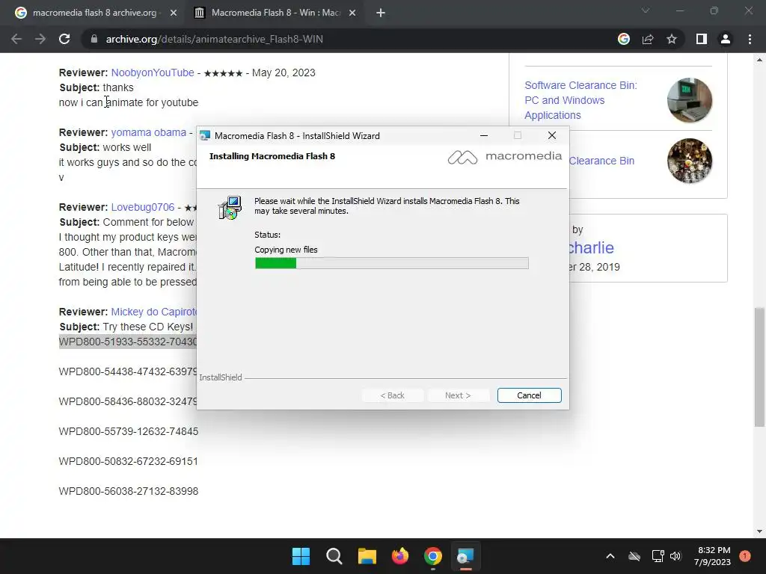Open the Chrome profile icon
The width and height of the screenshot is (766, 574).
tap(726, 39)
